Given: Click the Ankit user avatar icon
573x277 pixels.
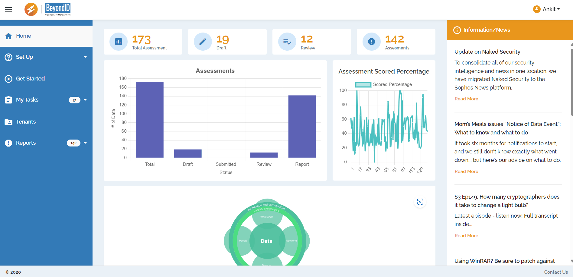Looking at the screenshot, I should pyautogui.click(x=537, y=9).
